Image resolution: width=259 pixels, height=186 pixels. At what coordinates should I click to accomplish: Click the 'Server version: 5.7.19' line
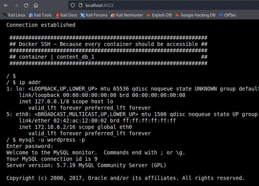click(x=86, y=165)
